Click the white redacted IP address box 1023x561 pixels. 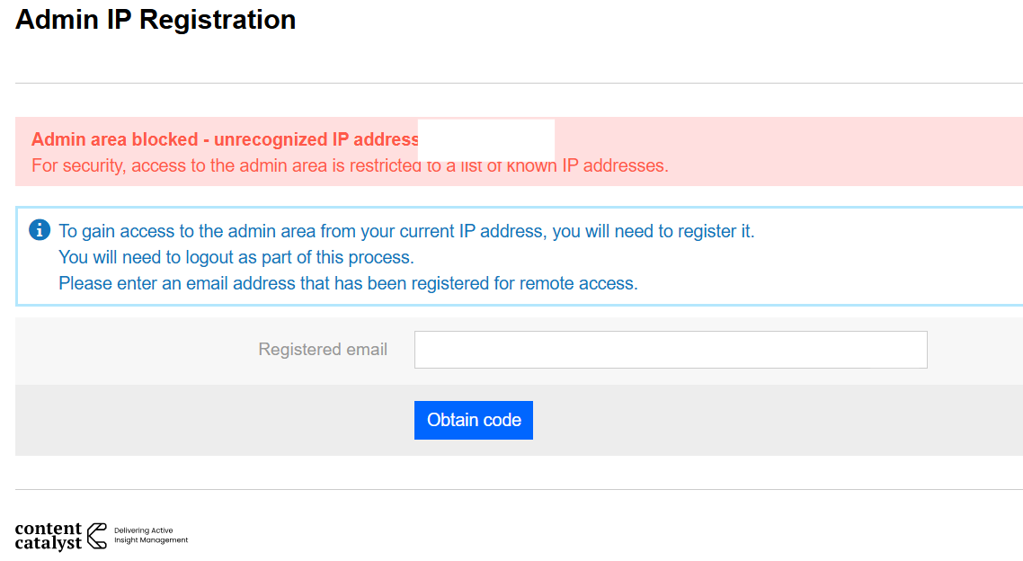point(487,138)
